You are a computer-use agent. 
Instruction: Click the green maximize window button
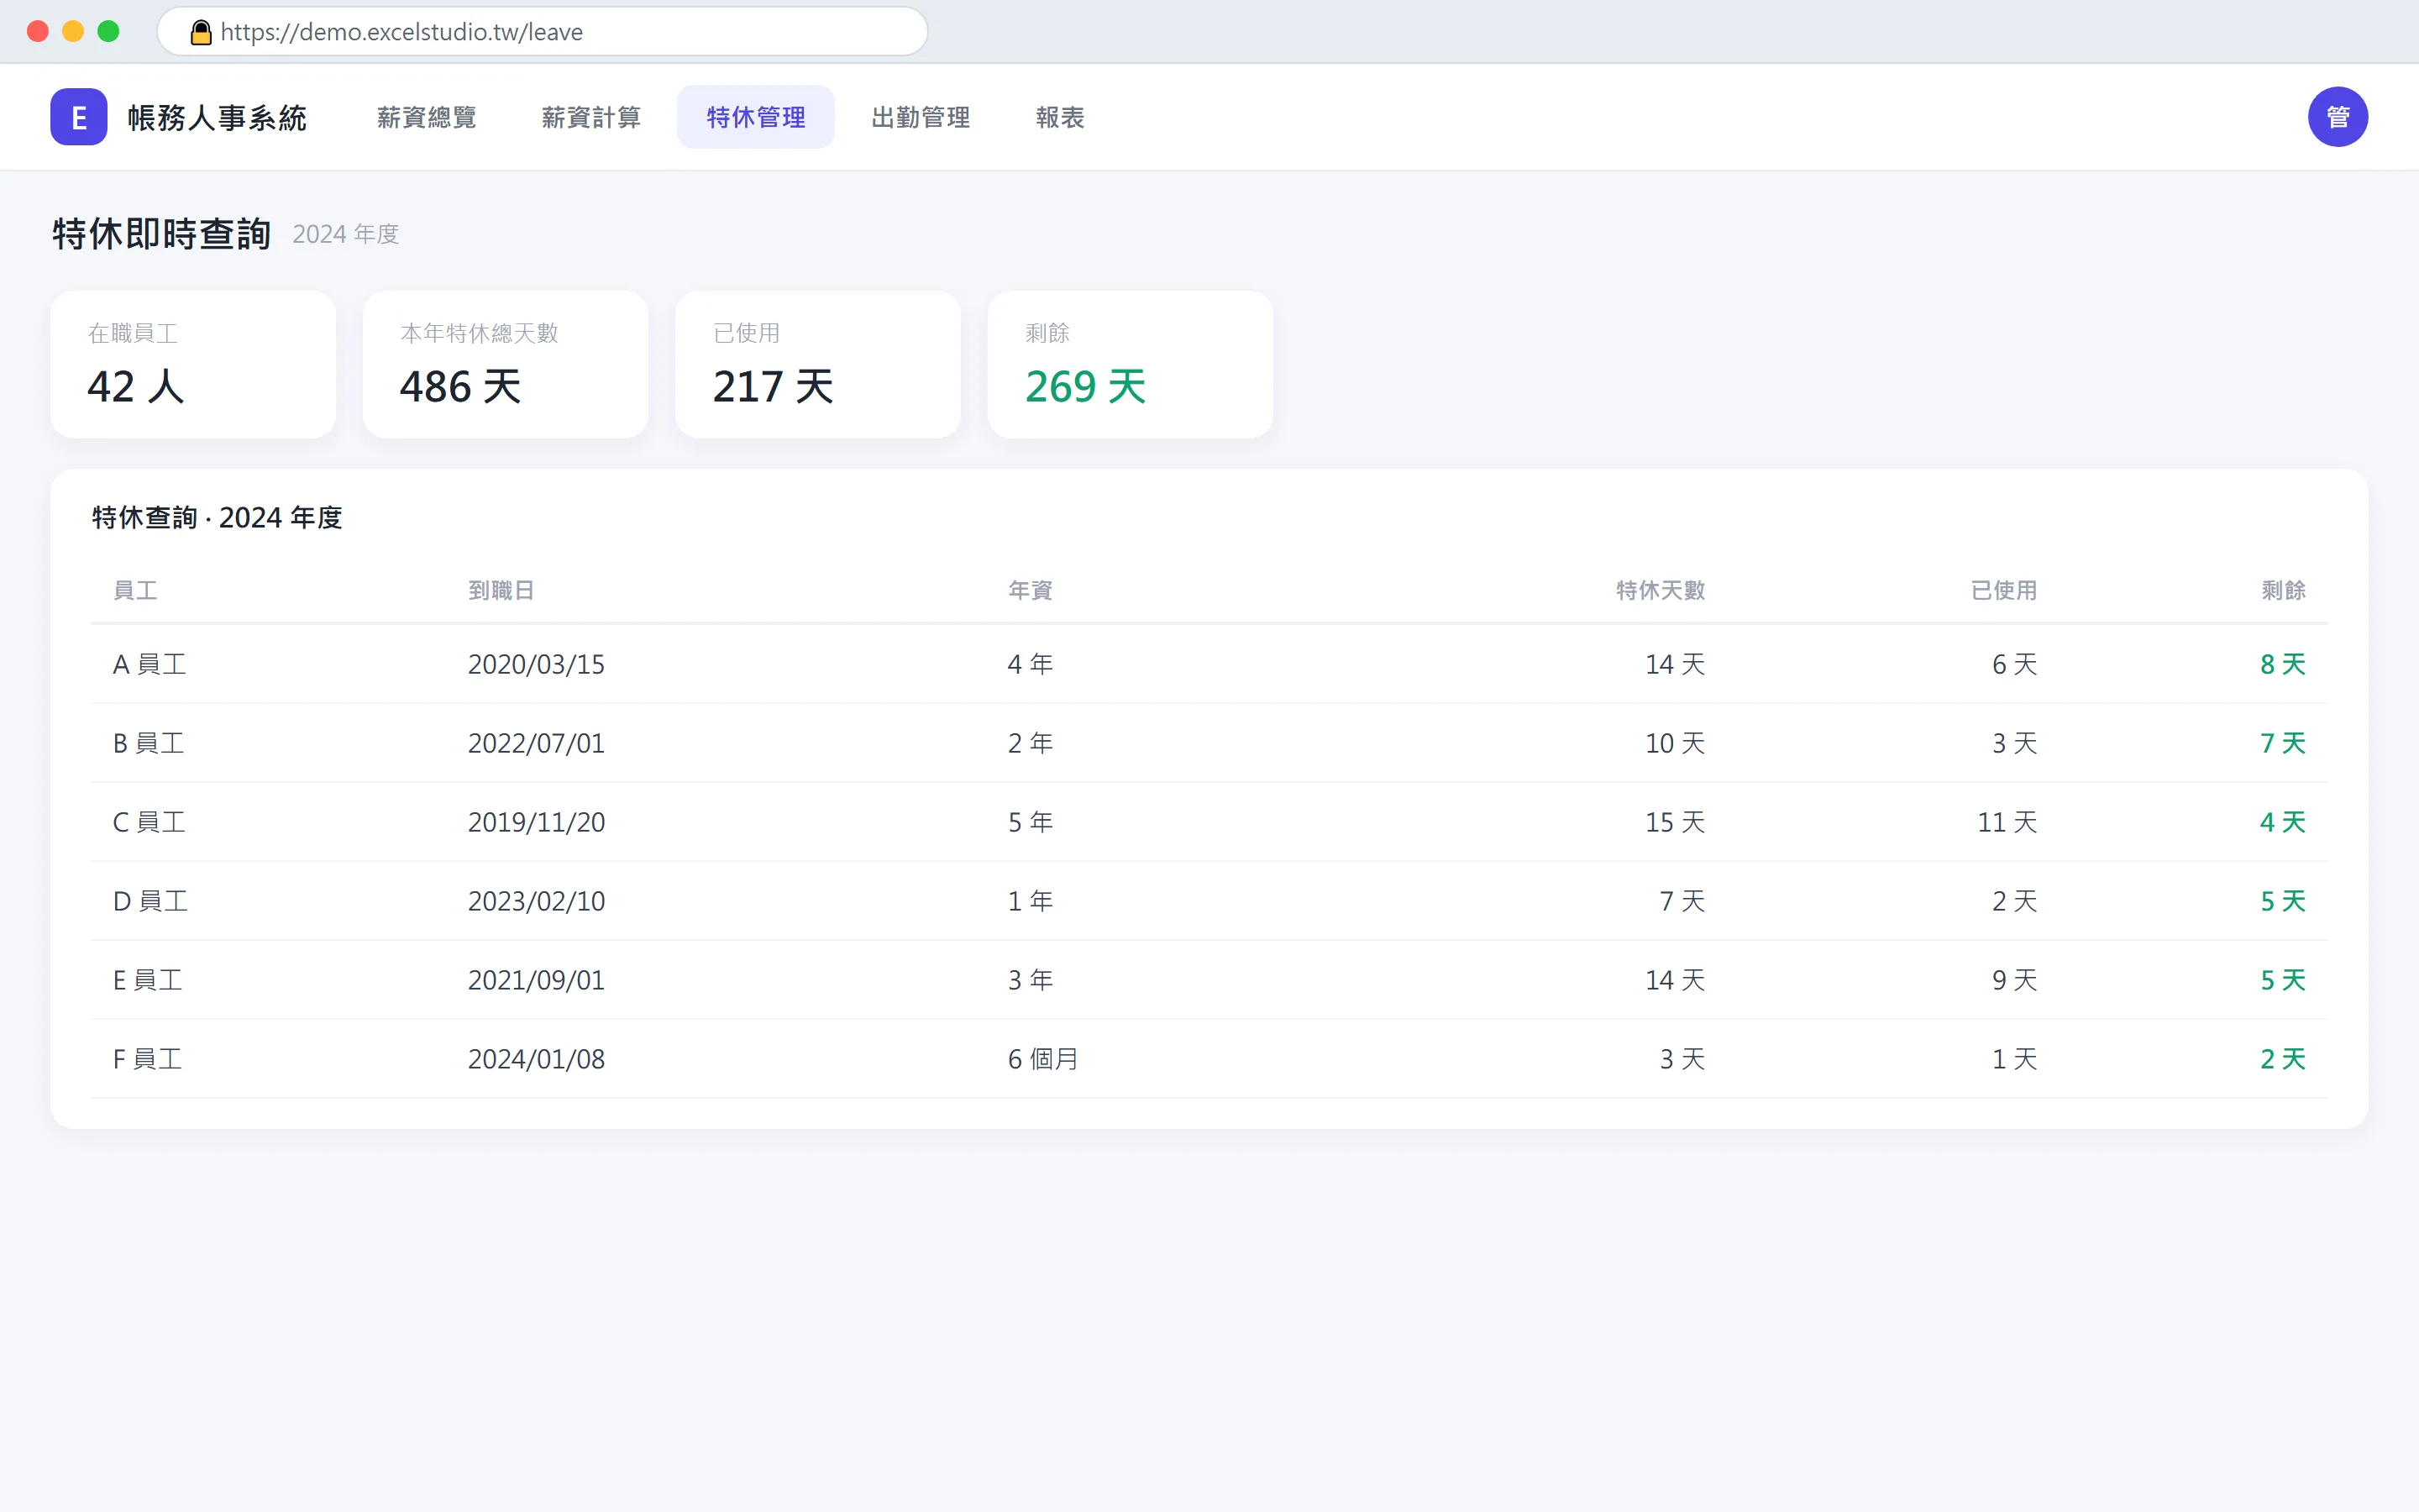click(108, 31)
